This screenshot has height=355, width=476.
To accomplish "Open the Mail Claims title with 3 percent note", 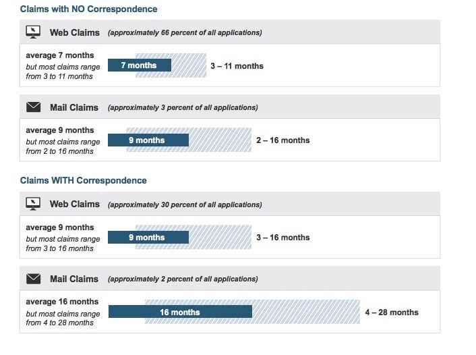I will (74, 107).
